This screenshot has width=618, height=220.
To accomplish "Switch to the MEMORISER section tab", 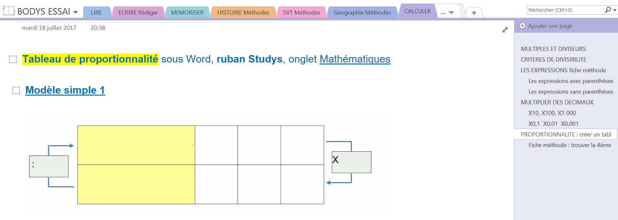I will pyautogui.click(x=187, y=13).
